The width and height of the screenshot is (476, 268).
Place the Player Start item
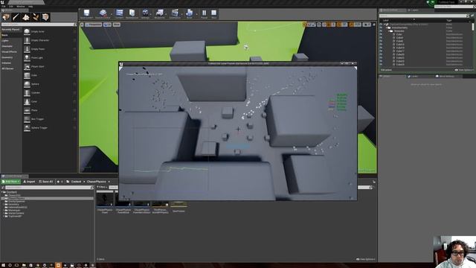[x=49, y=66]
